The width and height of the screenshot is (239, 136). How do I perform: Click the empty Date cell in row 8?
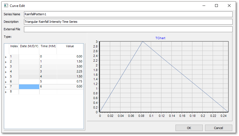pos(29,92)
